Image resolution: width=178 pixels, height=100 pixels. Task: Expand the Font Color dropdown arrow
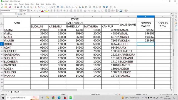click(x=44, y=11)
